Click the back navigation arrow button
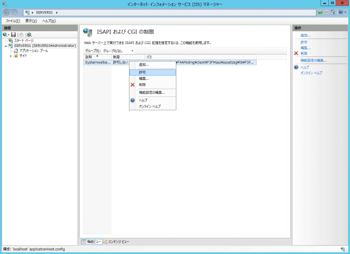This screenshot has width=350, height=254. pos(7,13)
